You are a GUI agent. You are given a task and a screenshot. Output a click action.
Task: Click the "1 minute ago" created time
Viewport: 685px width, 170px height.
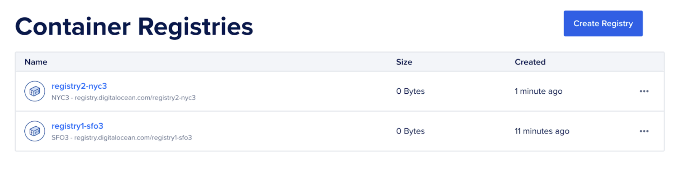pos(538,91)
